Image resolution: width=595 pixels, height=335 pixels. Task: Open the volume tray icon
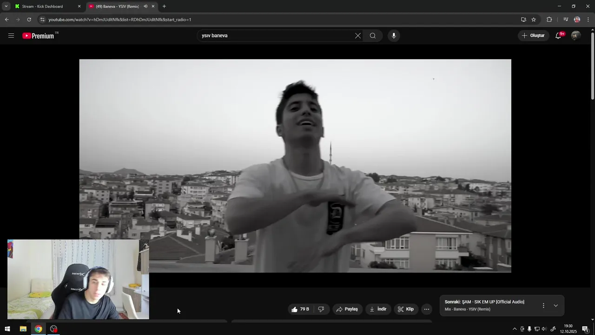coord(544,329)
